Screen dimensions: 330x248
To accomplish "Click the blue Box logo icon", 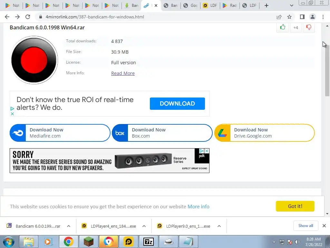I will (x=120, y=133).
